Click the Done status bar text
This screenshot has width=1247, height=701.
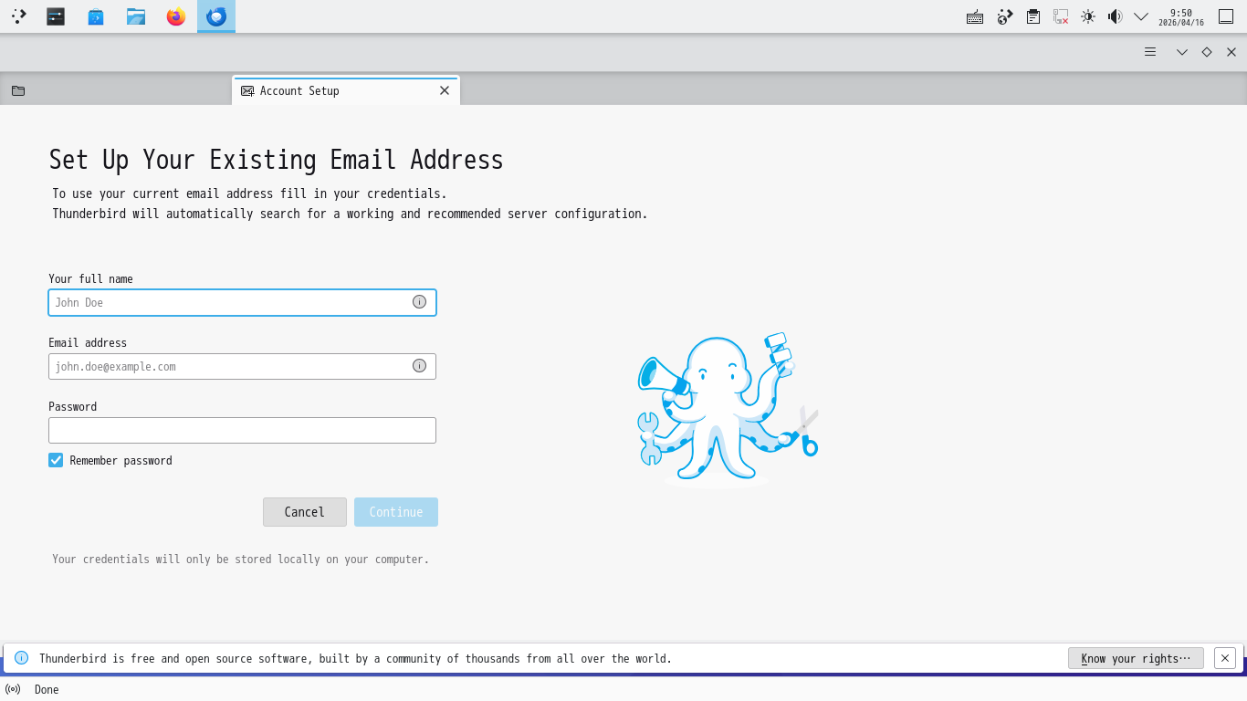[x=47, y=689]
